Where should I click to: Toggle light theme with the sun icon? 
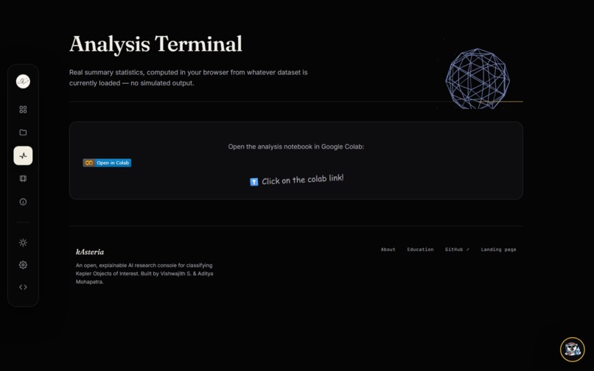pos(23,243)
